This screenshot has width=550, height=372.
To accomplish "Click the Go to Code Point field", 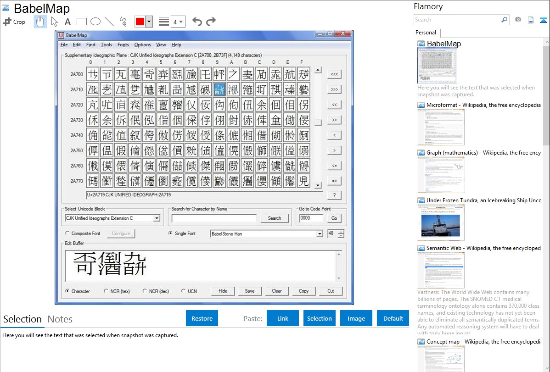I will (x=311, y=218).
